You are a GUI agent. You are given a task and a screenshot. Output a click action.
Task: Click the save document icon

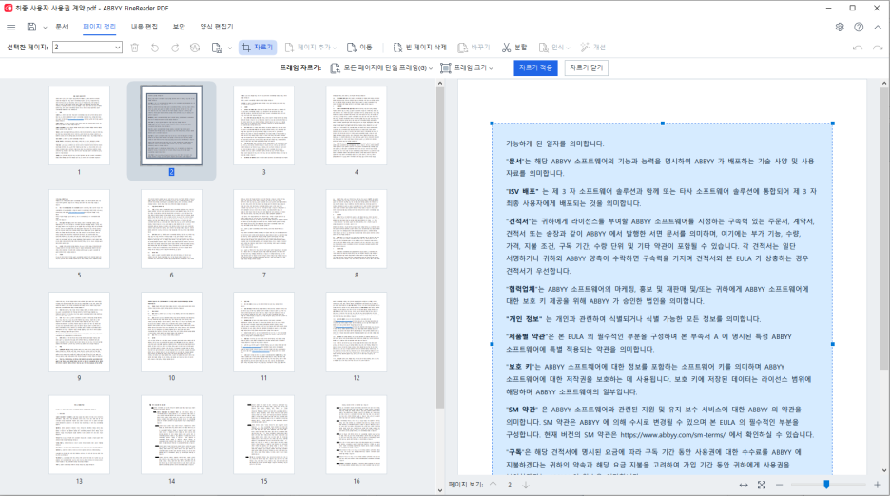(x=31, y=27)
